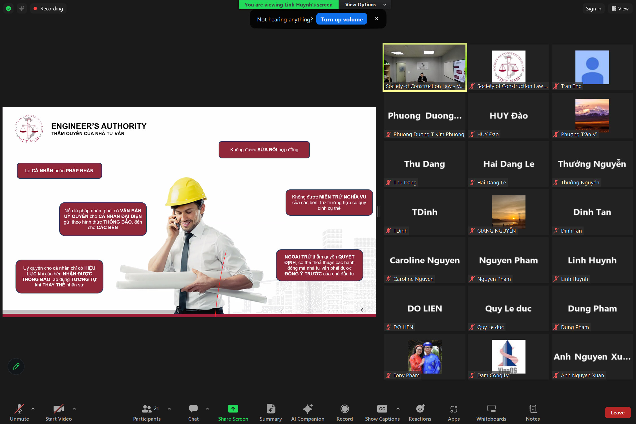This screenshot has height=424, width=636.
Task: Open the Participants panel
Action: click(x=147, y=409)
